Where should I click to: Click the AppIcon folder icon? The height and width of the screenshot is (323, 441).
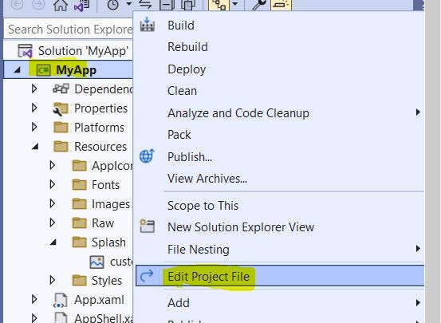click(79, 165)
